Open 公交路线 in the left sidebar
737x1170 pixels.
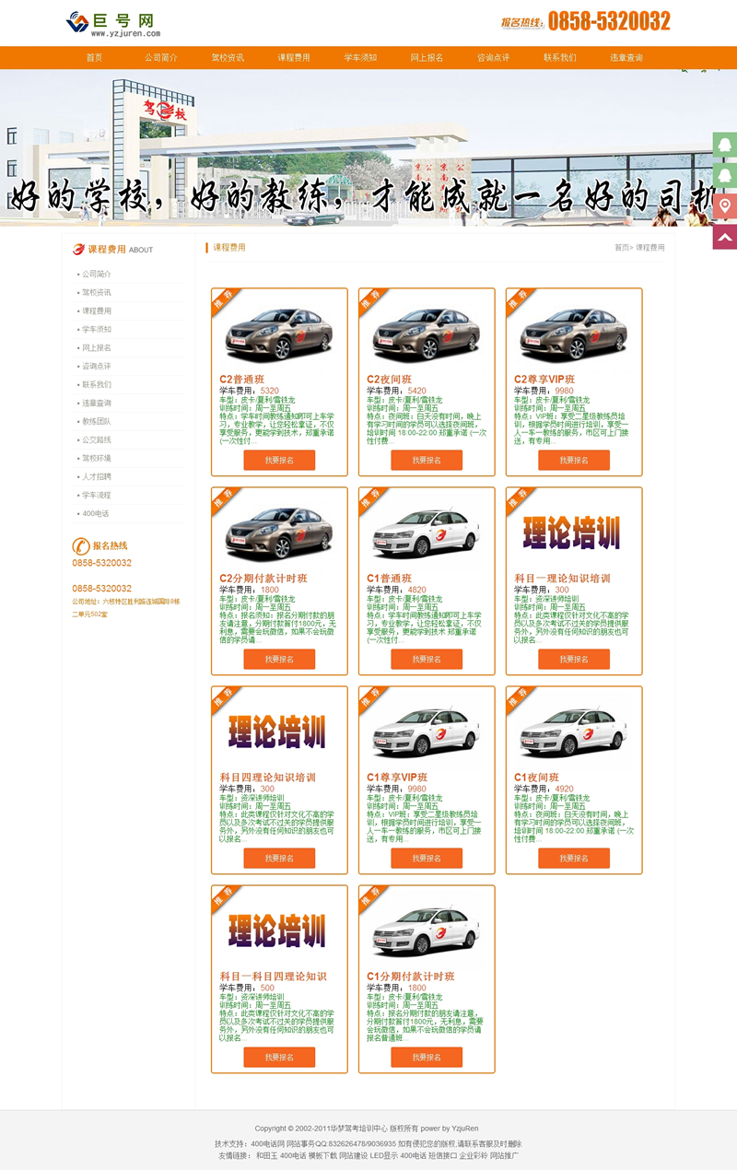click(97, 439)
